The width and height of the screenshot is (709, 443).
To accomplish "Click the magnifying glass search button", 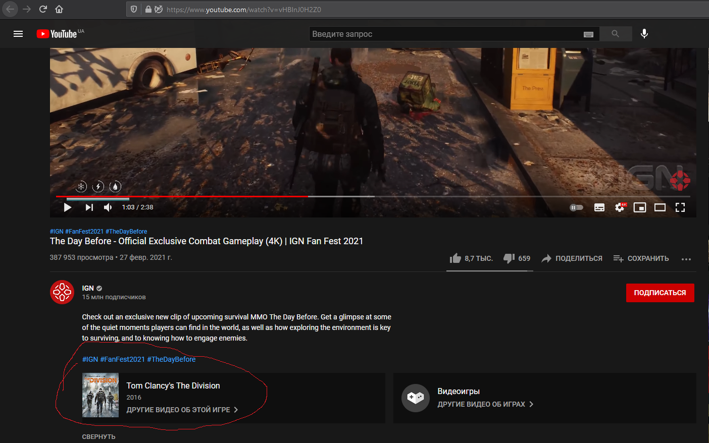I will click(x=615, y=34).
